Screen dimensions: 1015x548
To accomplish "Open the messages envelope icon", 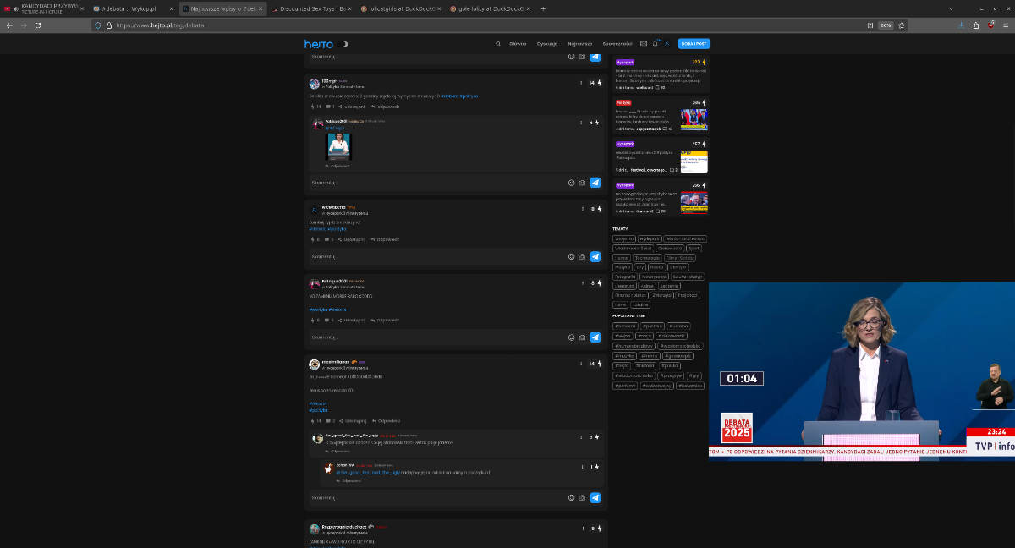I will tap(643, 43).
